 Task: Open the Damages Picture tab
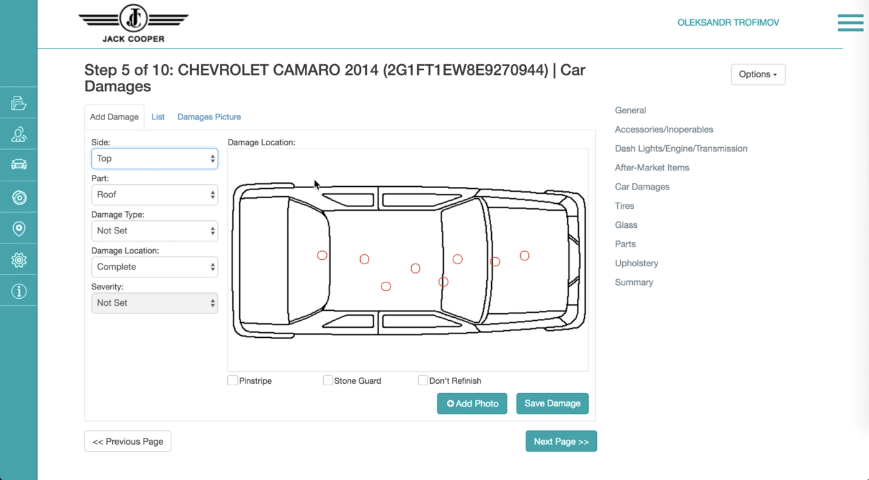pyautogui.click(x=209, y=117)
